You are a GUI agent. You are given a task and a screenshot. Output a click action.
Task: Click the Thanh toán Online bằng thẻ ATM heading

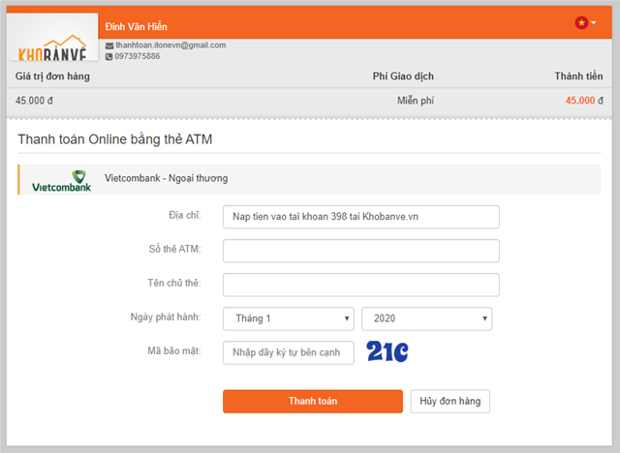tap(115, 139)
